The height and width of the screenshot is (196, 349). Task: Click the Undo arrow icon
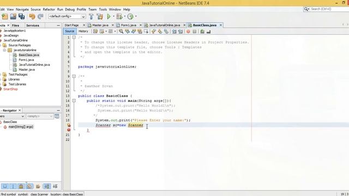(x=32, y=16)
